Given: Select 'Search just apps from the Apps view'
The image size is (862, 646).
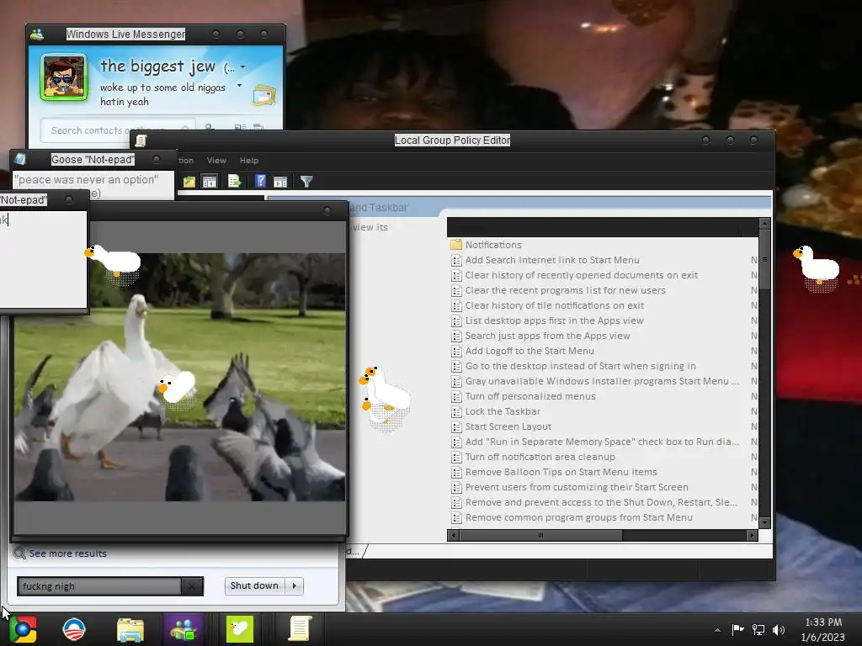Looking at the screenshot, I should click(547, 336).
